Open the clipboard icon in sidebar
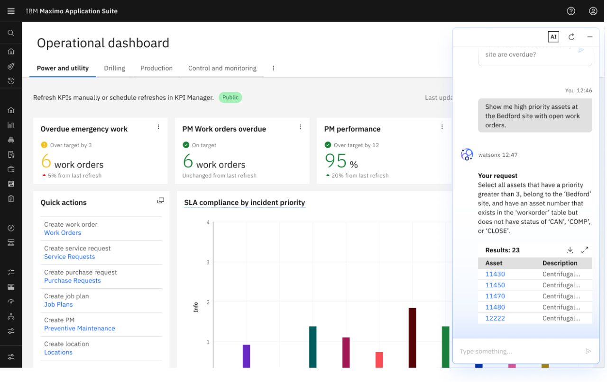The height and width of the screenshot is (382, 607). [x=11, y=198]
